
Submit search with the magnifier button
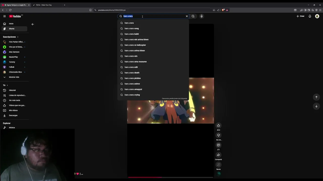pos(193,16)
